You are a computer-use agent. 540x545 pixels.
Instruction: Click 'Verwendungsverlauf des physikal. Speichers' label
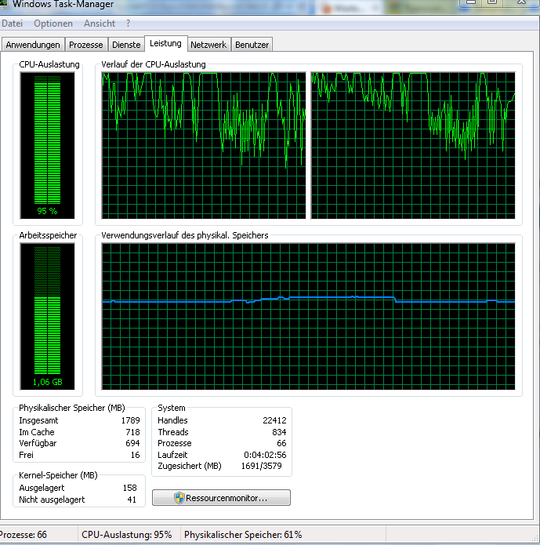185,235
